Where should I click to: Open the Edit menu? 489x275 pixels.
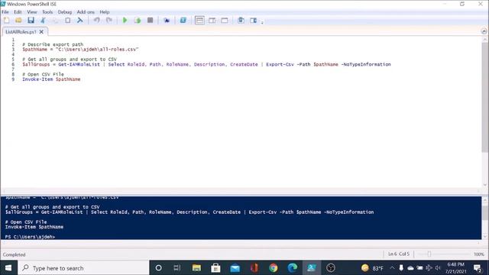point(18,12)
